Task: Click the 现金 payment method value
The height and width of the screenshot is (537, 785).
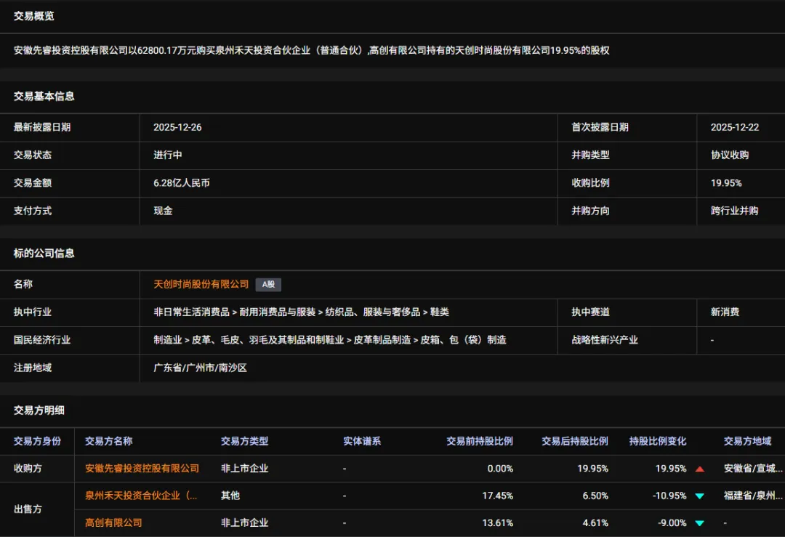Action: (x=163, y=211)
